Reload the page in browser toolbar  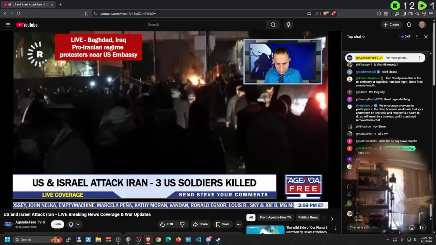coord(18,14)
